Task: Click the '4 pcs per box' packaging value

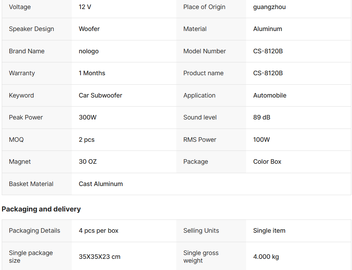Action: [x=99, y=231]
